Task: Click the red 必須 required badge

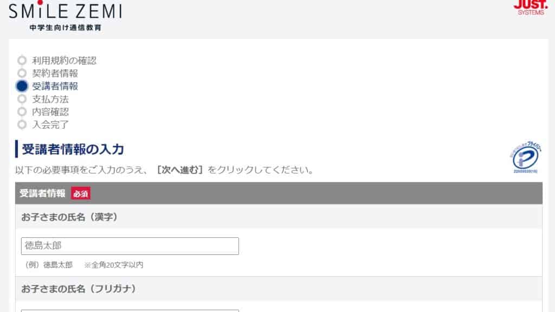Action: [x=81, y=194]
